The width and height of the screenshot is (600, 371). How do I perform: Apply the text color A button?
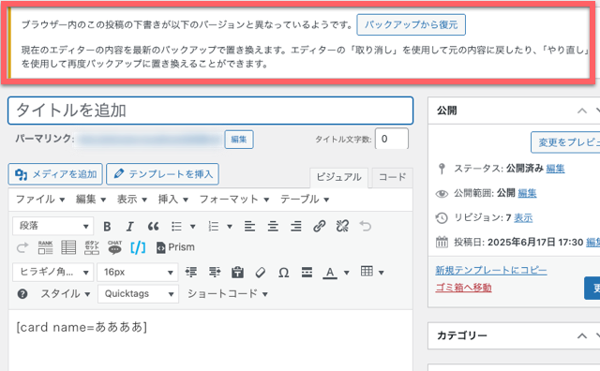330,273
